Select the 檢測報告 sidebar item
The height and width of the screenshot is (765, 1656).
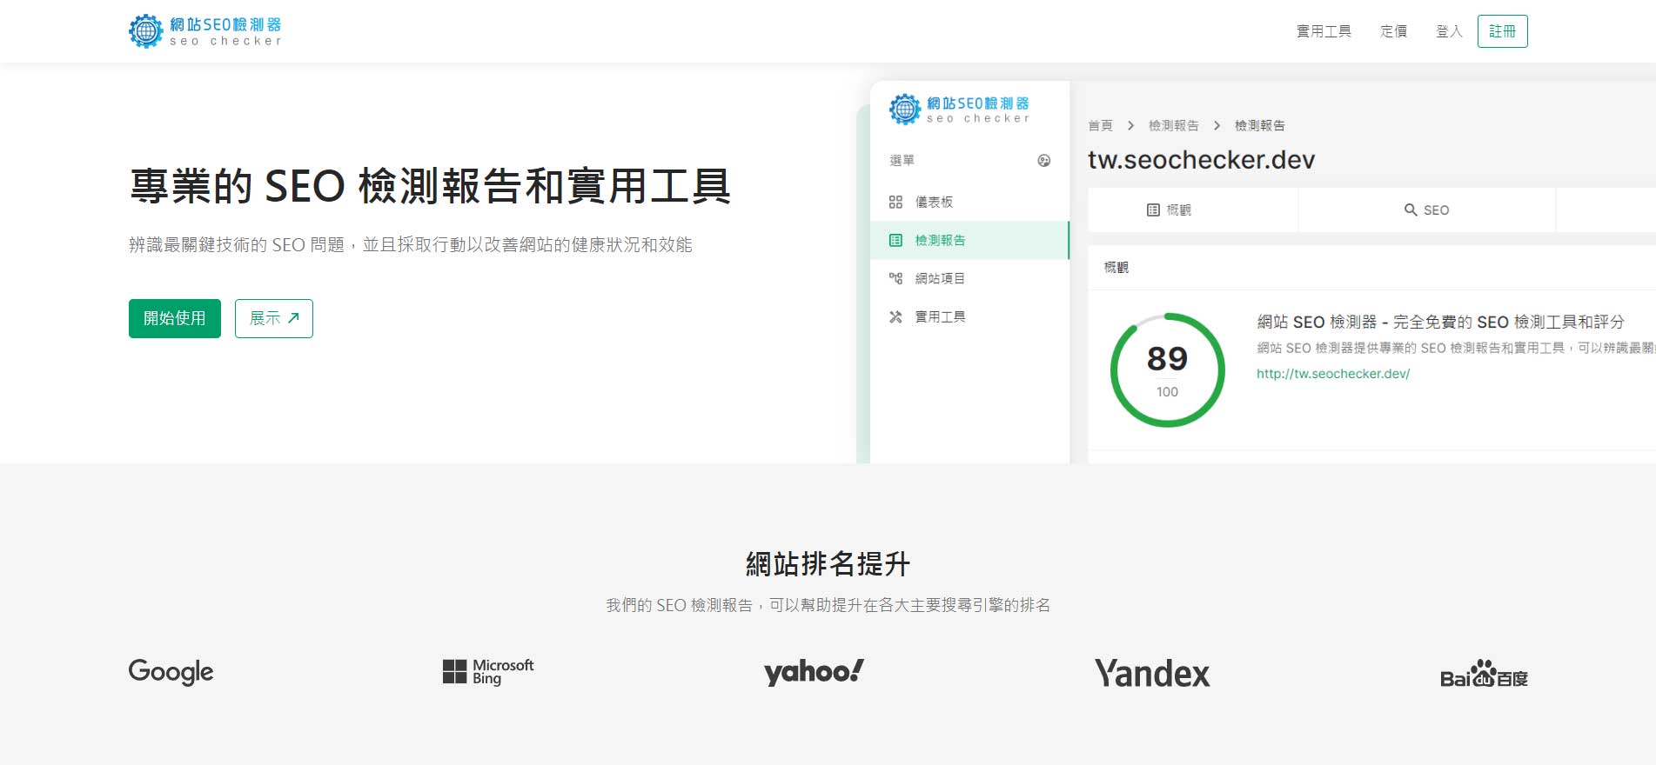(x=940, y=240)
